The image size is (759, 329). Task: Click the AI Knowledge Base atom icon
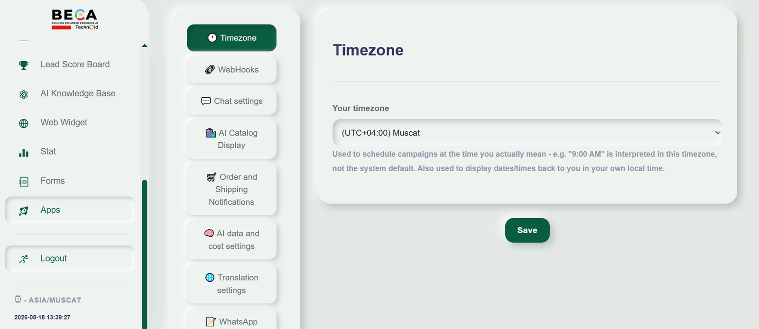click(x=24, y=94)
